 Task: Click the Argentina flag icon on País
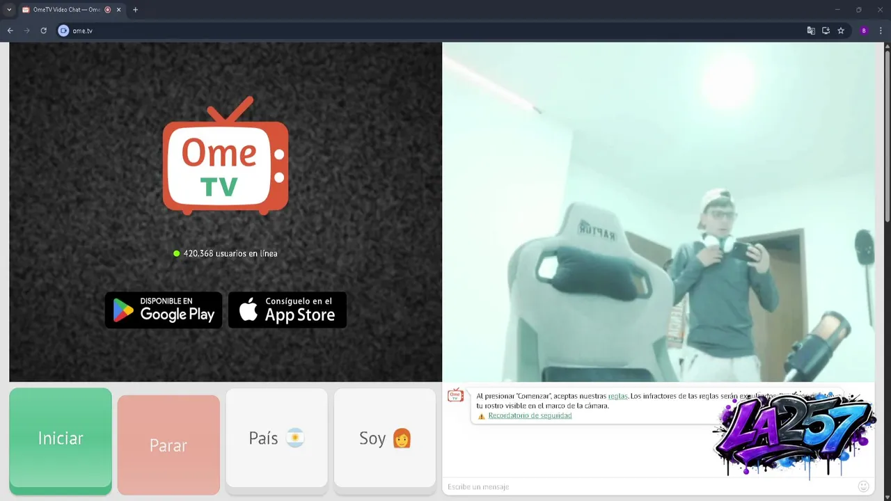point(295,438)
